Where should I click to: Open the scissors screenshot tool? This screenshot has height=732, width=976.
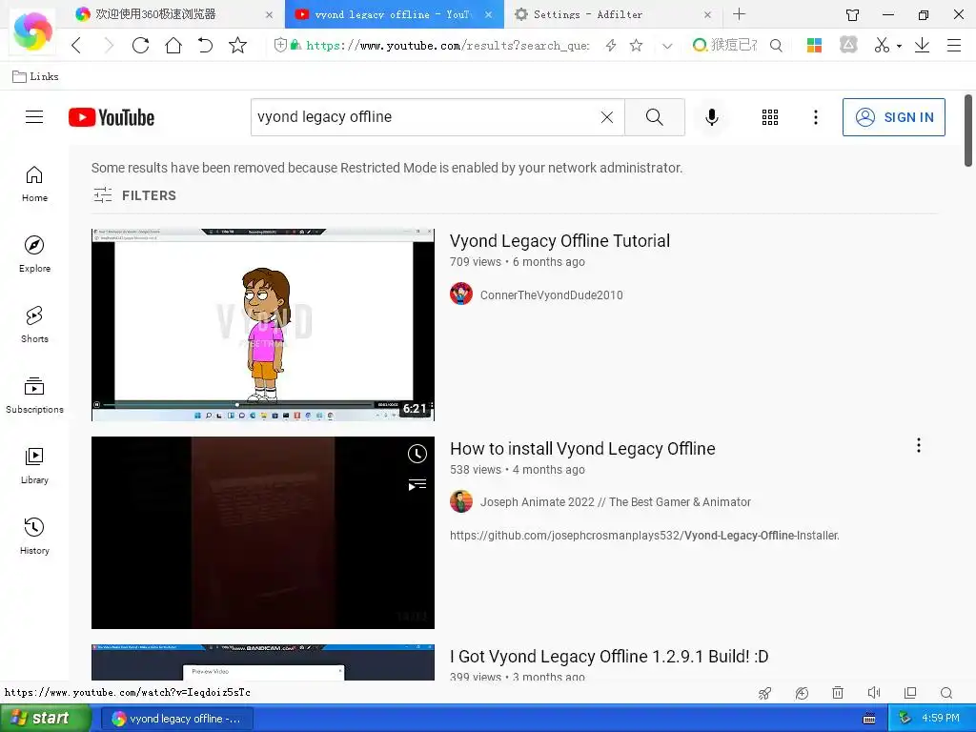point(882,45)
